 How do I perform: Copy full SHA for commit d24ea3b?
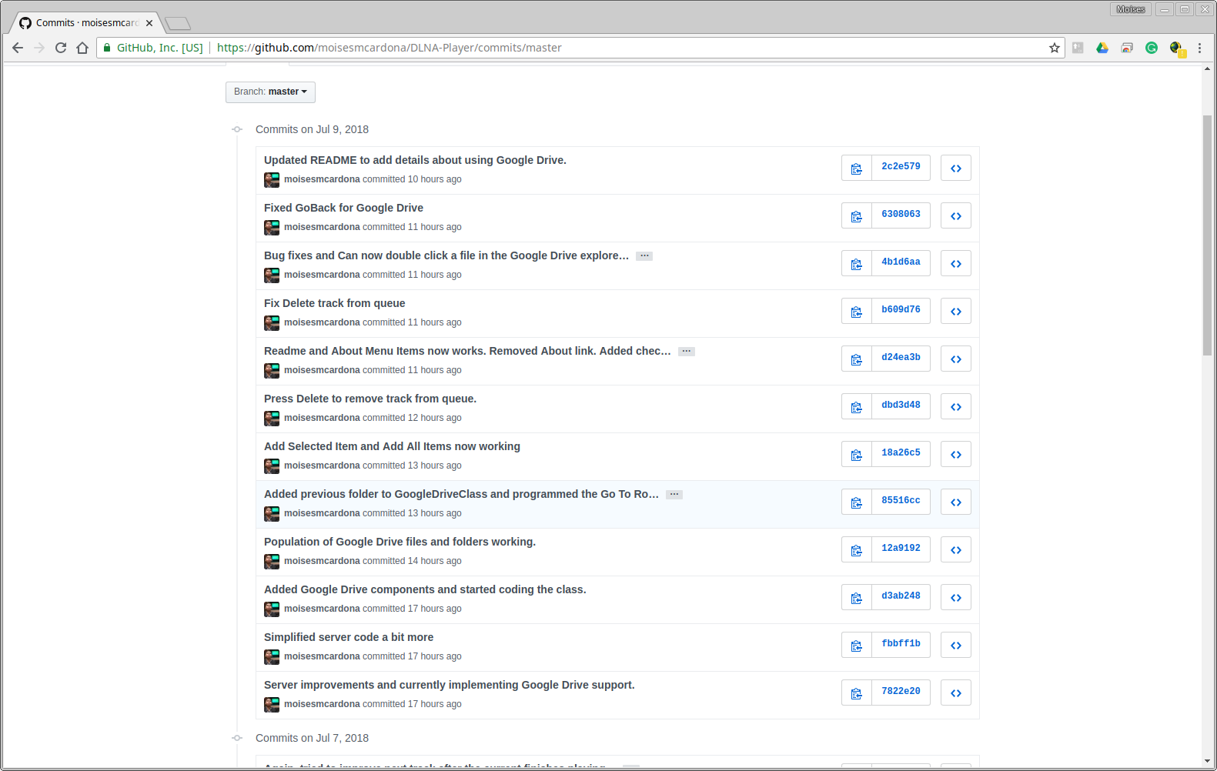(x=857, y=359)
